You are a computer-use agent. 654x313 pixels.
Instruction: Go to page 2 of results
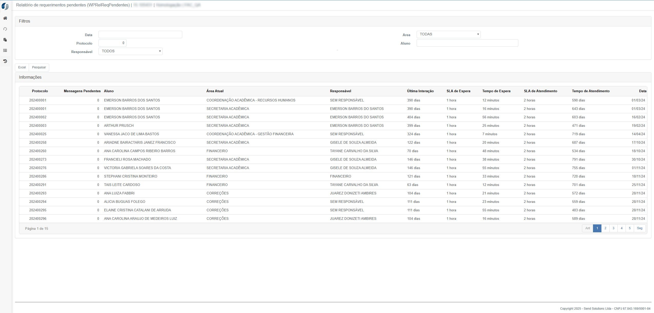click(605, 228)
